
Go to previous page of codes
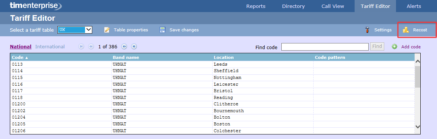[91, 46]
